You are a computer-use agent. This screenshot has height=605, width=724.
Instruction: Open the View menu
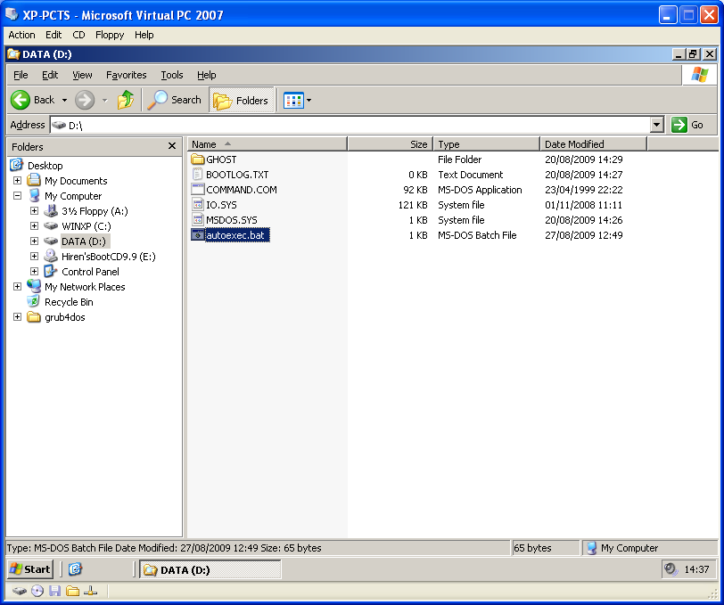pyautogui.click(x=82, y=75)
